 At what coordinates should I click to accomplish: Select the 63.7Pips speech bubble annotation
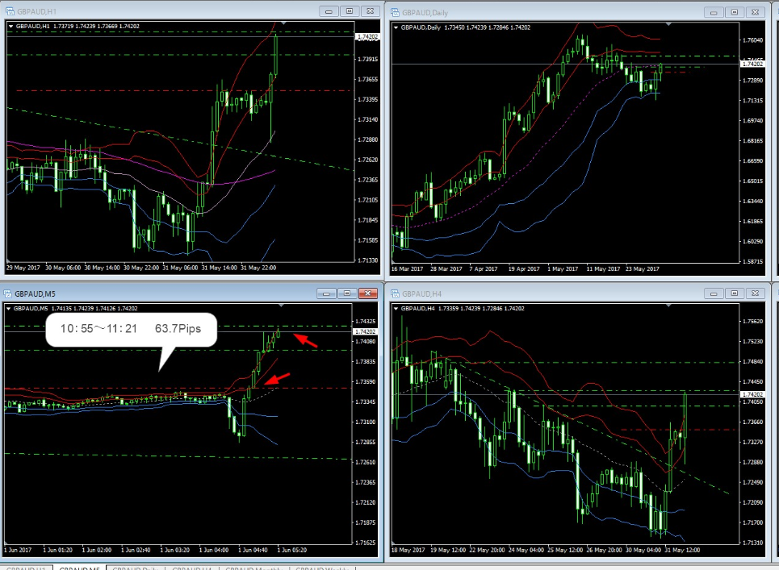tap(132, 330)
